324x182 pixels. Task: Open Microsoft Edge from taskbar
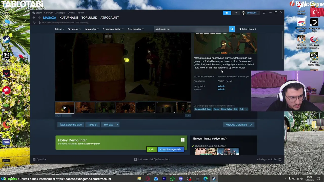point(206,179)
